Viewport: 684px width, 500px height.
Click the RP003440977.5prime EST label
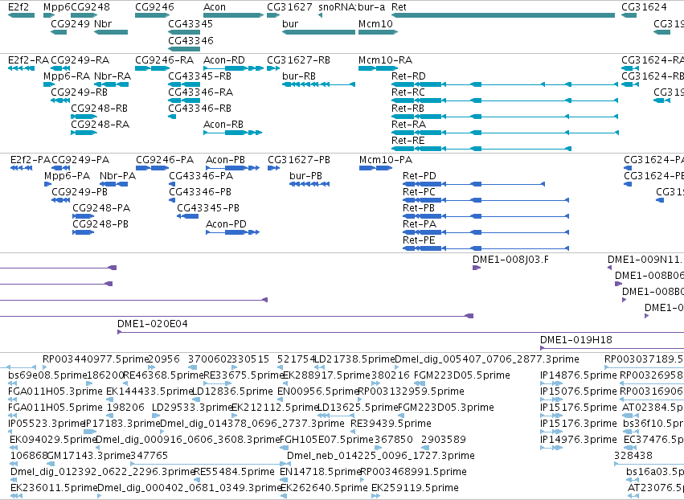click(x=96, y=359)
